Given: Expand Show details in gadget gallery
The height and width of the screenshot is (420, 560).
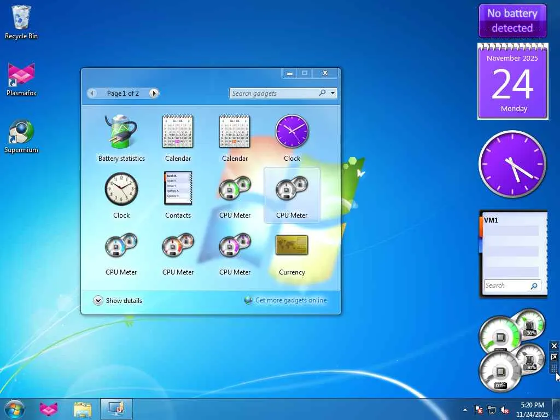Looking at the screenshot, I should coord(118,301).
